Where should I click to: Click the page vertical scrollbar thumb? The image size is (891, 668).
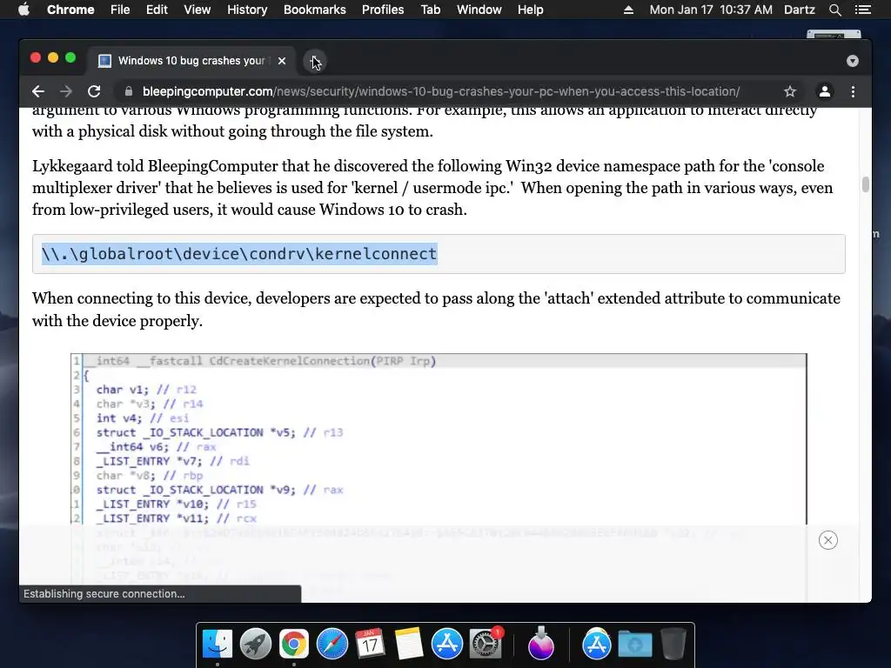tap(866, 184)
